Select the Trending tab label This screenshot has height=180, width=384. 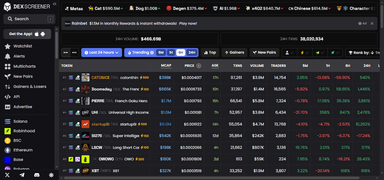[x=141, y=53]
